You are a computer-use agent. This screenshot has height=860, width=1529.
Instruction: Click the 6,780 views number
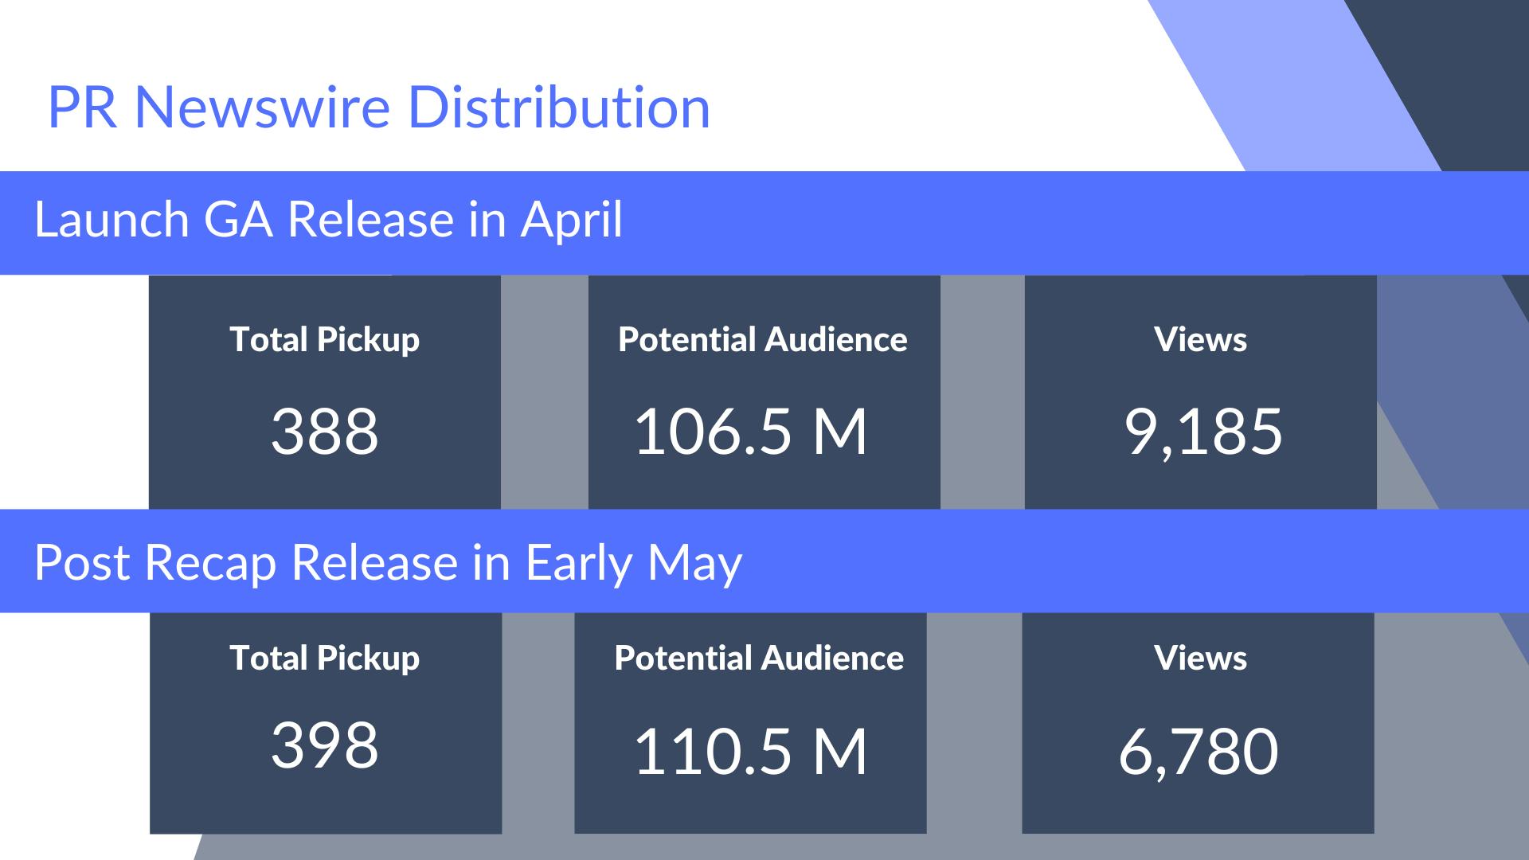point(1199,752)
